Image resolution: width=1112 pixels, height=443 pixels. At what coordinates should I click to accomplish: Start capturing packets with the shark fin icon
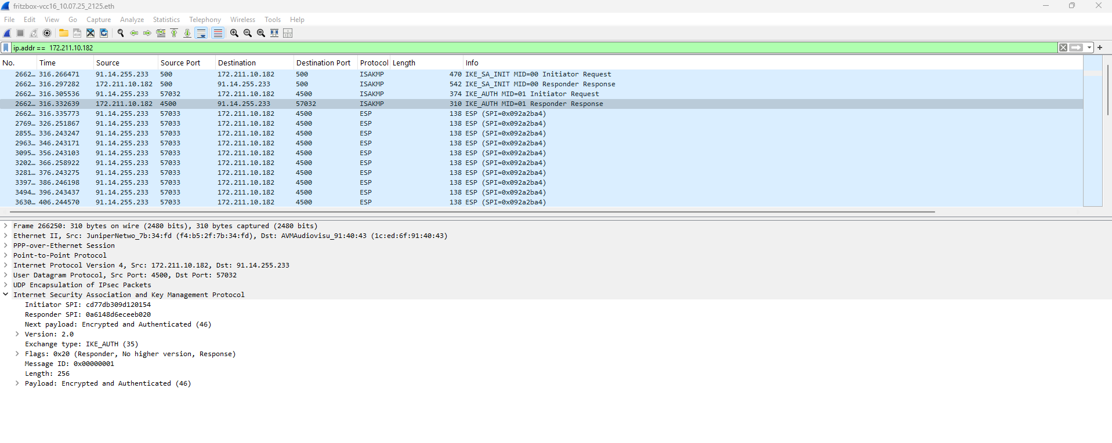pyautogui.click(x=8, y=33)
